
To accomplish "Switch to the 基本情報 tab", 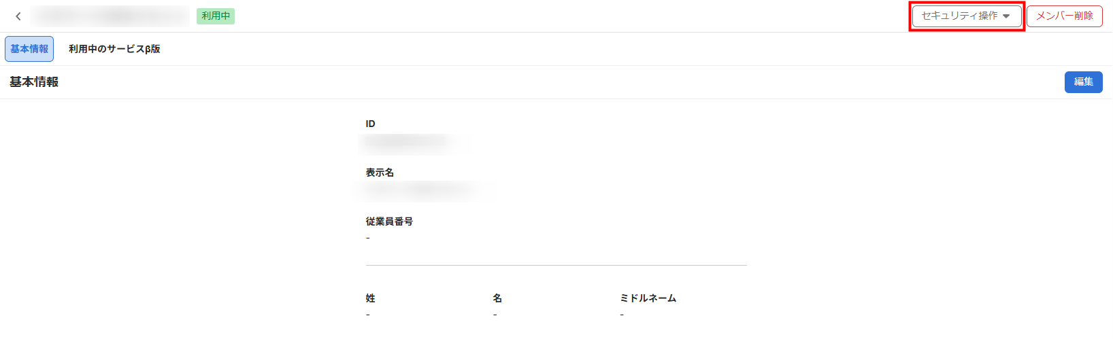I will coord(29,49).
